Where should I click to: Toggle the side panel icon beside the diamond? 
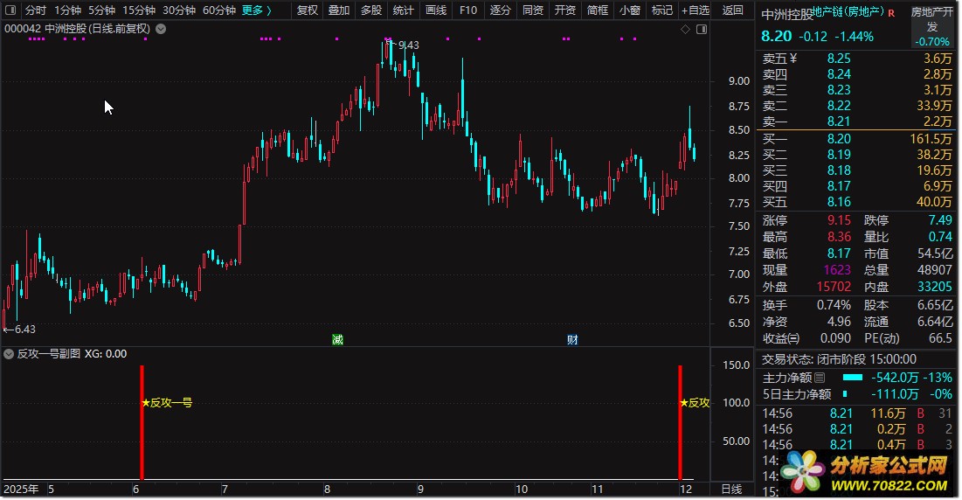700,29
